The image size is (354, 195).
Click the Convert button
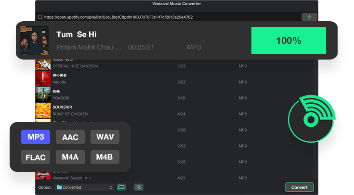pos(300,187)
